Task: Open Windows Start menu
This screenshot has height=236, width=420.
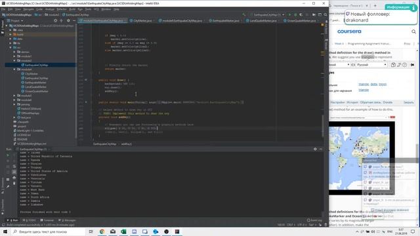Action: [5, 231]
